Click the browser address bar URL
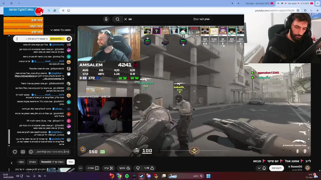 pos(275,10)
